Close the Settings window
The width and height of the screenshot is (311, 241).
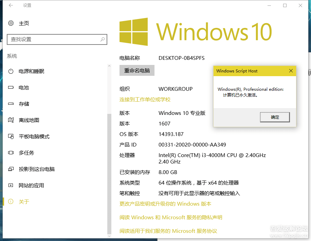click(x=300, y=5)
